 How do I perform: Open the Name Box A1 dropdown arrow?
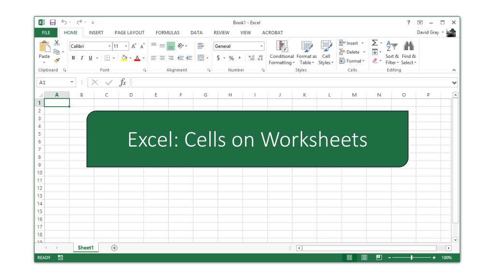[x=72, y=82]
